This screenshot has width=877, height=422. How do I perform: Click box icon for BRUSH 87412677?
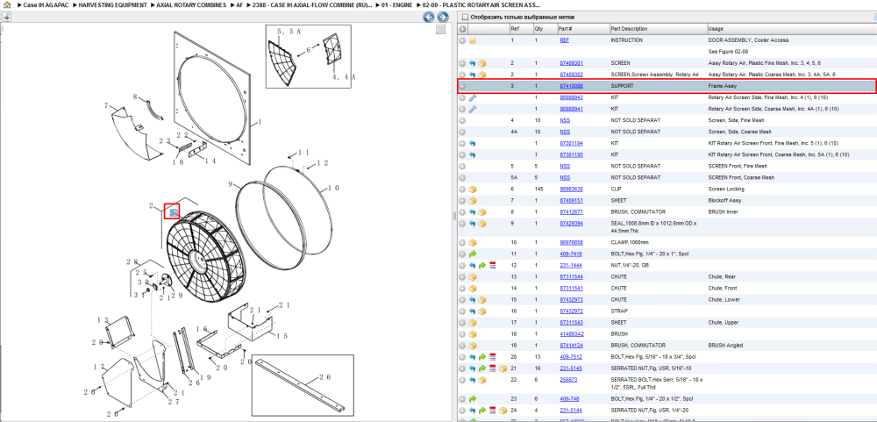482,212
